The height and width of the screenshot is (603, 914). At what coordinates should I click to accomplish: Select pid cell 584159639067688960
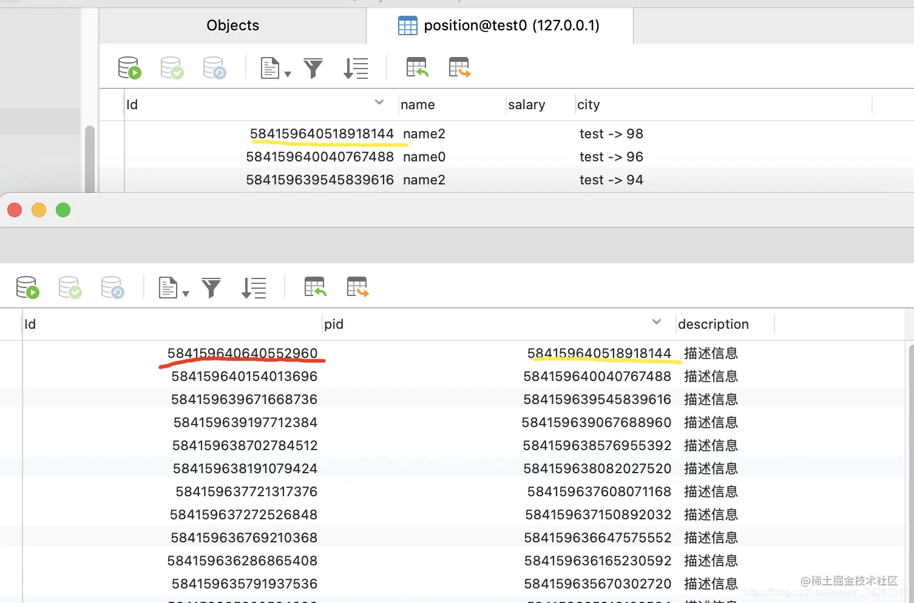pyautogui.click(x=597, y=423)
